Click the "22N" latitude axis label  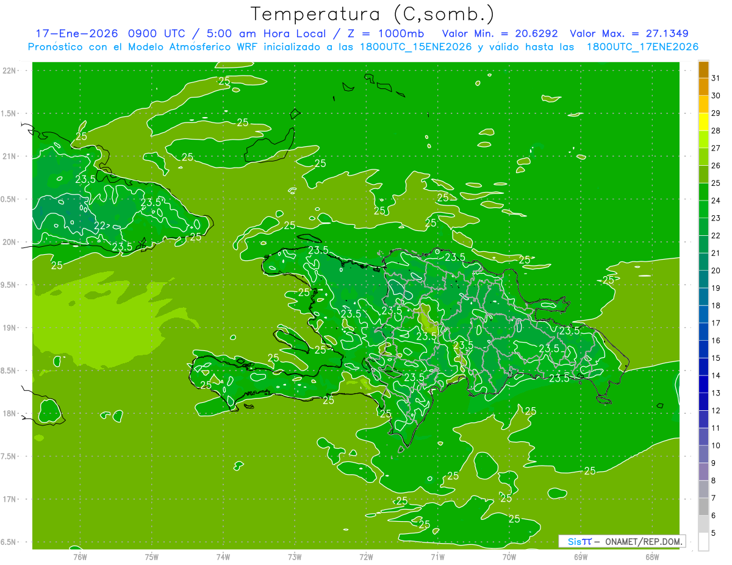(9, 71)
